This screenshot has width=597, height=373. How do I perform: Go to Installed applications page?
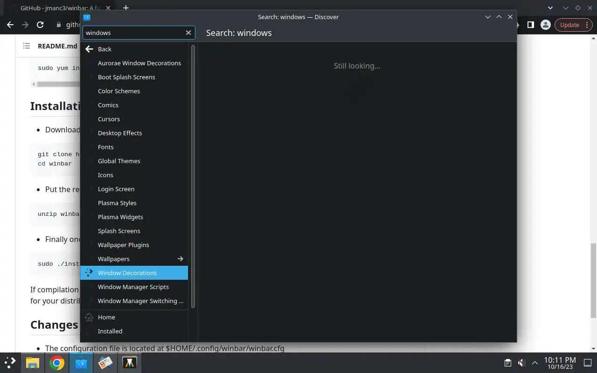[134, 331]
